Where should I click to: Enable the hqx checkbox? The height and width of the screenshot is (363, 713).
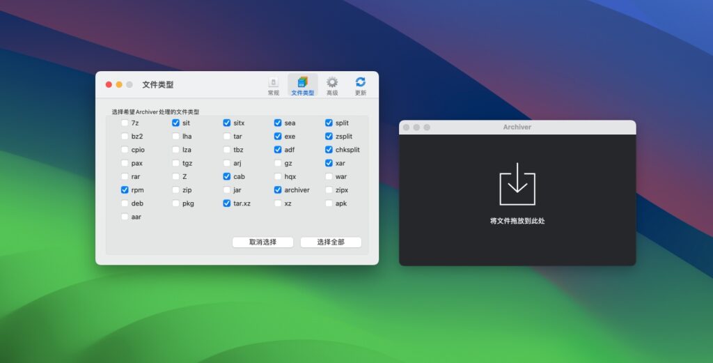point(278,176)
